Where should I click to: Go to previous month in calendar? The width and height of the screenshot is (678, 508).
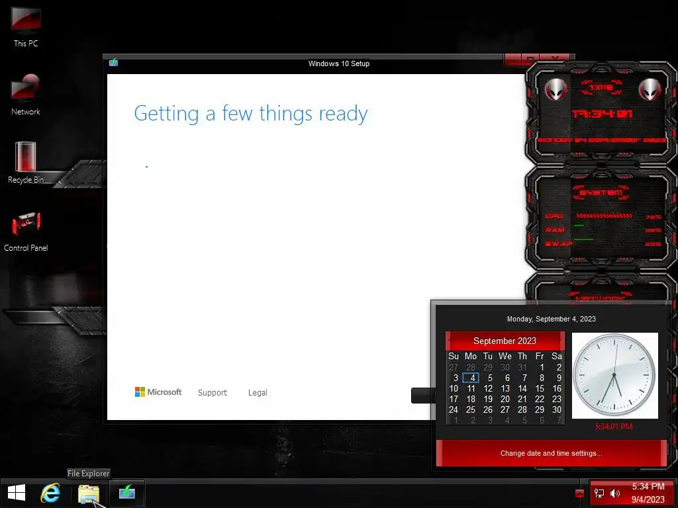click(449, 341)
